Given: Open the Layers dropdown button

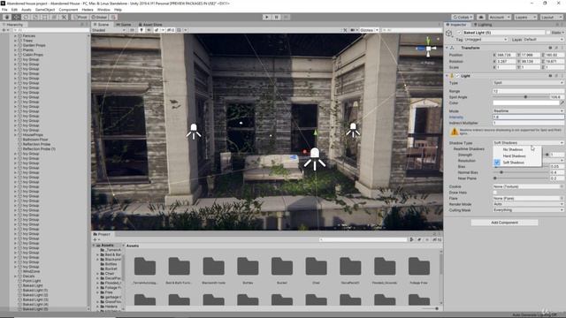Looking at the screenshot, I should tap(524, 17).
